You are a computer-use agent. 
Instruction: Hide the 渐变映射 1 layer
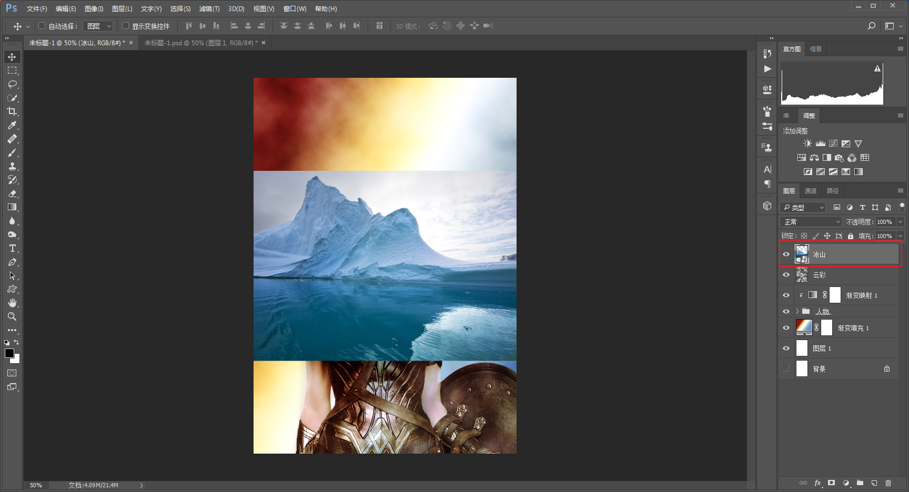click(x=786, y=295)
